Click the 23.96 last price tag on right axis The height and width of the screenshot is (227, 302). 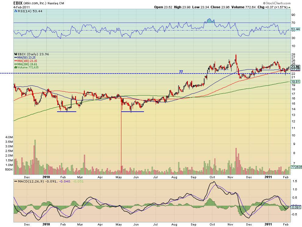tap(295, 67)
